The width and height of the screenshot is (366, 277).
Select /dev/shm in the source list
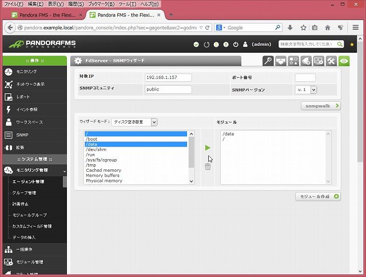pos(136,149)
